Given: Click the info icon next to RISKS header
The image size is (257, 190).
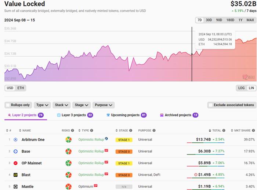Looking at the screenshot, I should pyautogui.click(x=72, y=131).
